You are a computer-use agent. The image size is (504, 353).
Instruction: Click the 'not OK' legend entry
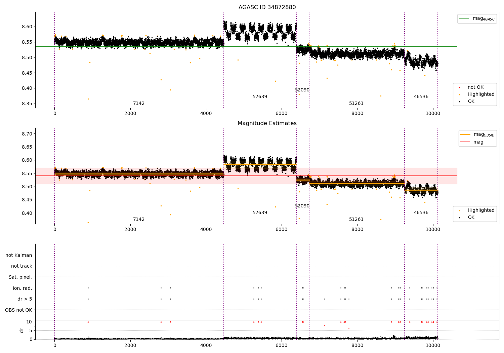[475, 87]
